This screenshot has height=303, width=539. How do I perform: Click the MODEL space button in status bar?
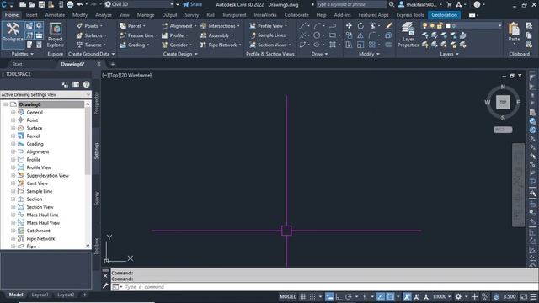(x=288, y=296)
